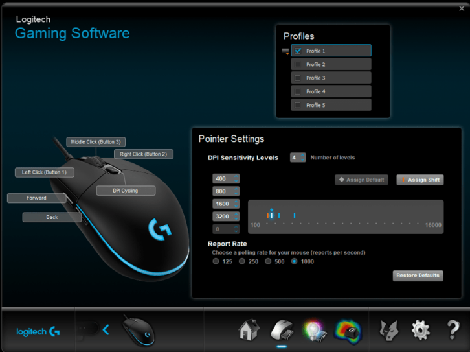The image size is (470, 352).
Task: Enable the Profile 3 checkbox
Action: pyautogui.click(x=298, y=78)
